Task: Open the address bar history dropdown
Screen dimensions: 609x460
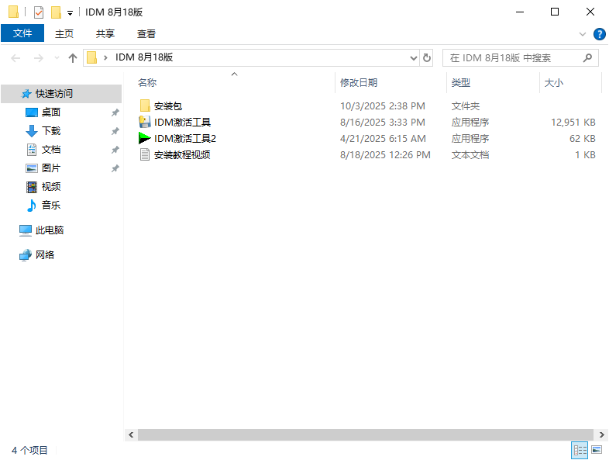Action: tap(413, 57)
